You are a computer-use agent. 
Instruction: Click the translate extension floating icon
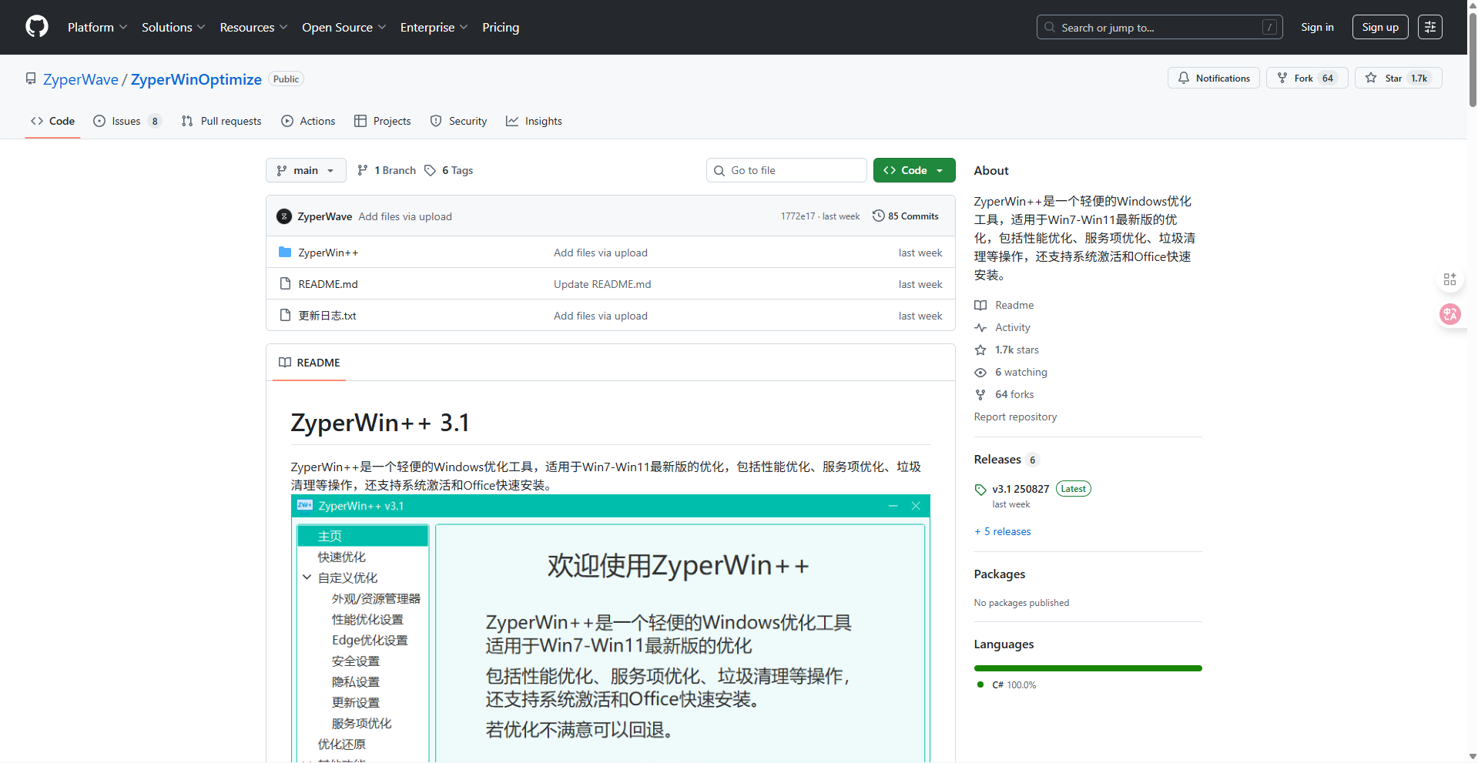point(1450,314)
